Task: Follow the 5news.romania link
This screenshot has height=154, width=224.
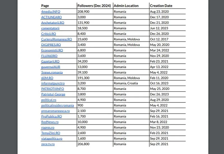Action: [x=52, y=73]
